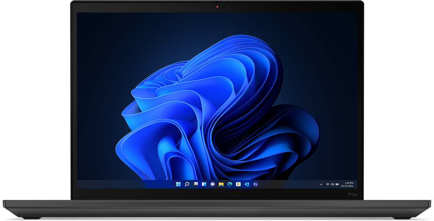Open Microsoft Store from taskbar
The image size is (434, 221).
[x=238, y=184]
